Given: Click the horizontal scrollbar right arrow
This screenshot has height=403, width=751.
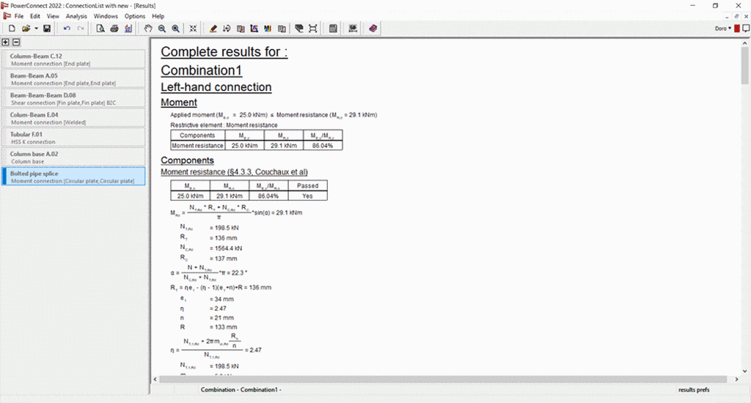Looking at the screenshot, I should click(736, 380).
